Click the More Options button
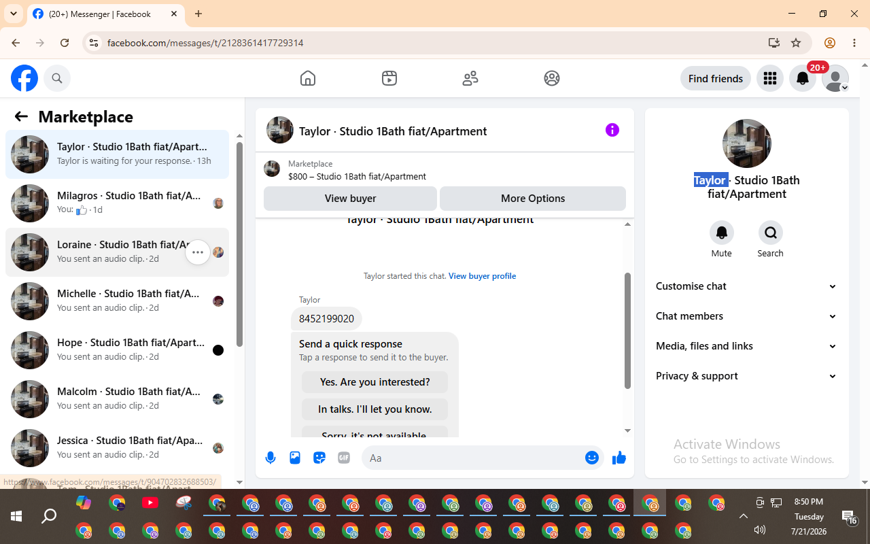 [x=533, y=199]
